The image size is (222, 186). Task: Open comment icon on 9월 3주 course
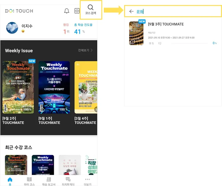pos(160,43)
